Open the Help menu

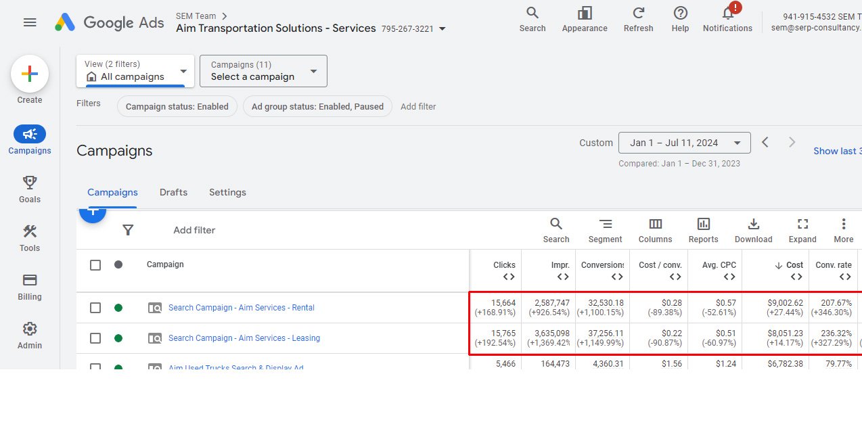(680, 19)
